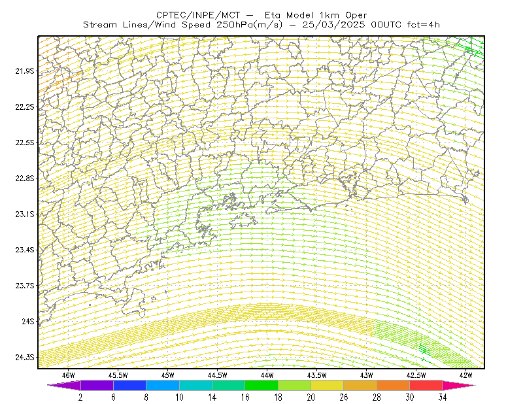The image size is (523, 404).
Task: Click legend value 26
Action: point(344,397)
